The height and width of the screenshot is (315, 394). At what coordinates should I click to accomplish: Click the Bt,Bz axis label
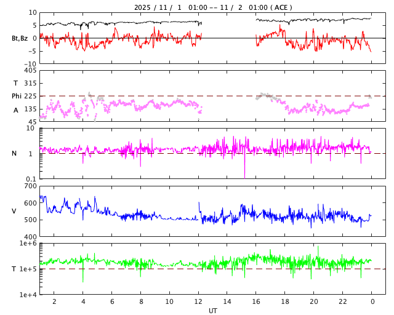(x=20, y=38)
